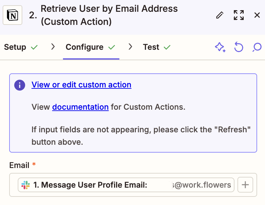Click the step title "Retrieve User by Email Address"

[109, 9]
